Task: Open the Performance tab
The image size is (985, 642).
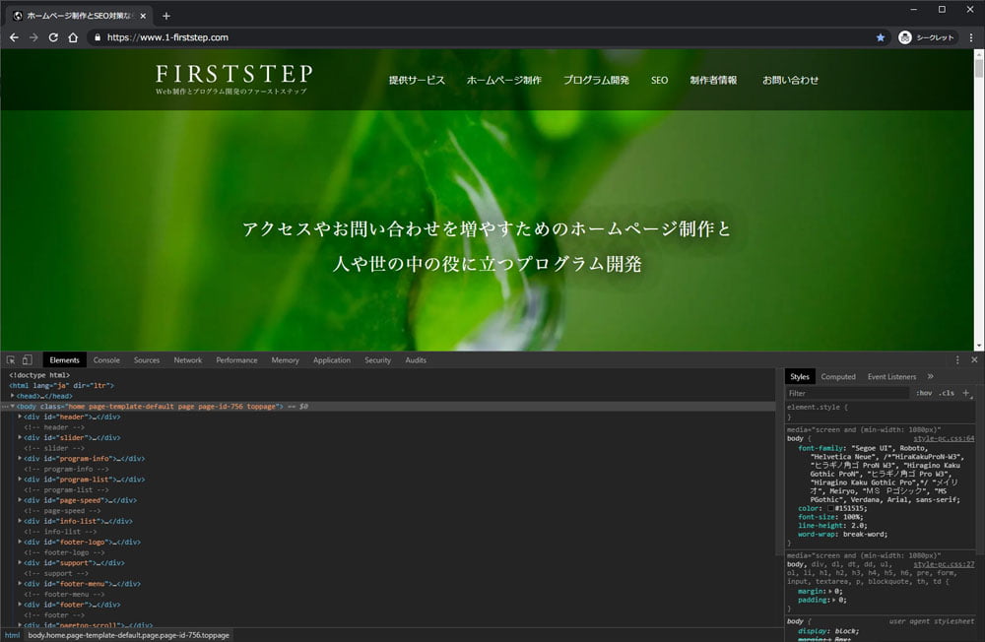Action: (x=236, y=360)
